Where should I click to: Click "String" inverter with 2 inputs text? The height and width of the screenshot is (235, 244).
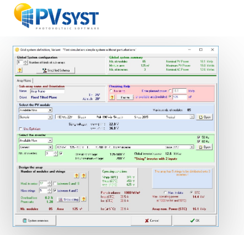[x=156, y=159]
